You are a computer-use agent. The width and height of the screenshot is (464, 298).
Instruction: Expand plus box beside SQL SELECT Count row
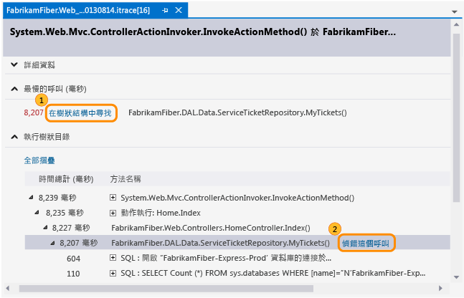(x=113, y=273)
